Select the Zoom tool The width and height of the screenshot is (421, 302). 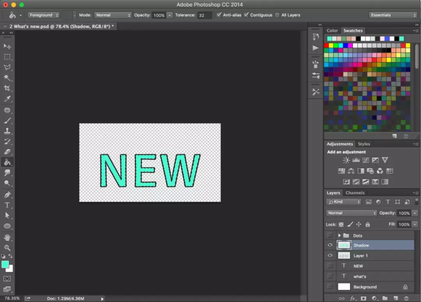[x=7, y=248]
